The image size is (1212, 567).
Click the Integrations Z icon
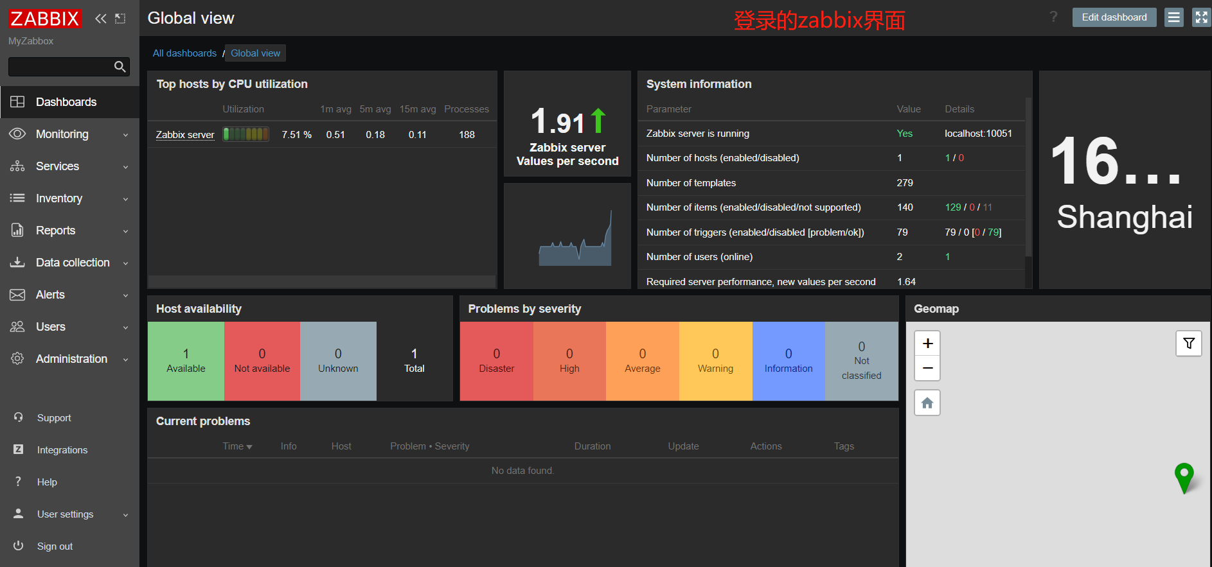[x=19, y=449]
